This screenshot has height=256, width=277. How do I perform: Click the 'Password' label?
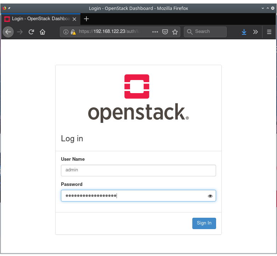pos(72,184)
